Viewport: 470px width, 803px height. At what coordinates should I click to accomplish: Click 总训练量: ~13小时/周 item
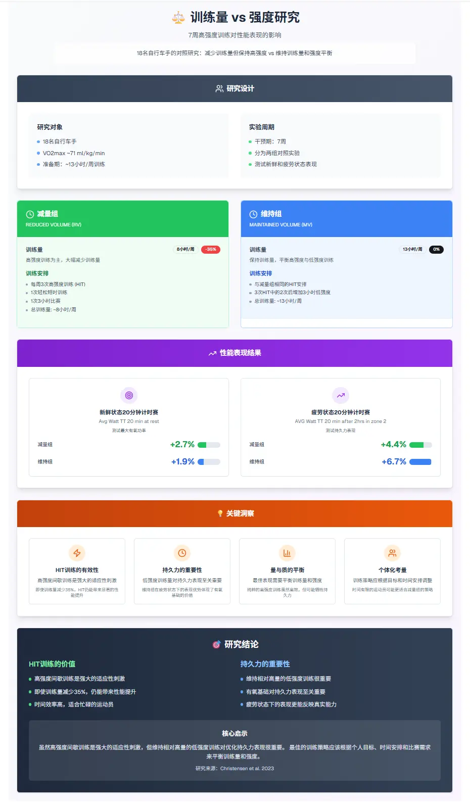(278, 301)
